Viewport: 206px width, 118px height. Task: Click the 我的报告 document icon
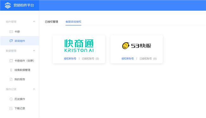pos(11,79)
